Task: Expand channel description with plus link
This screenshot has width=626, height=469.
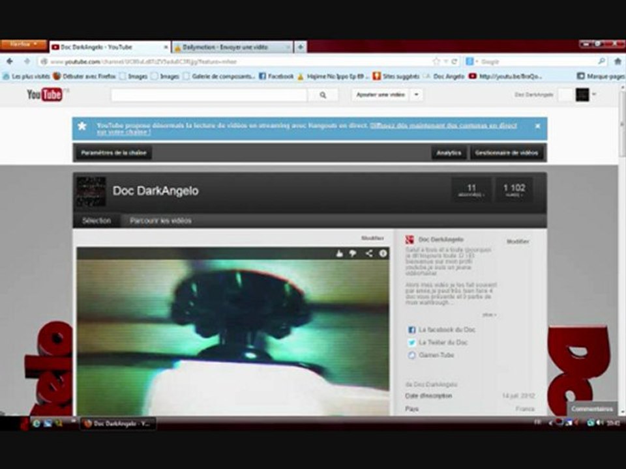Action: point(489,315)
